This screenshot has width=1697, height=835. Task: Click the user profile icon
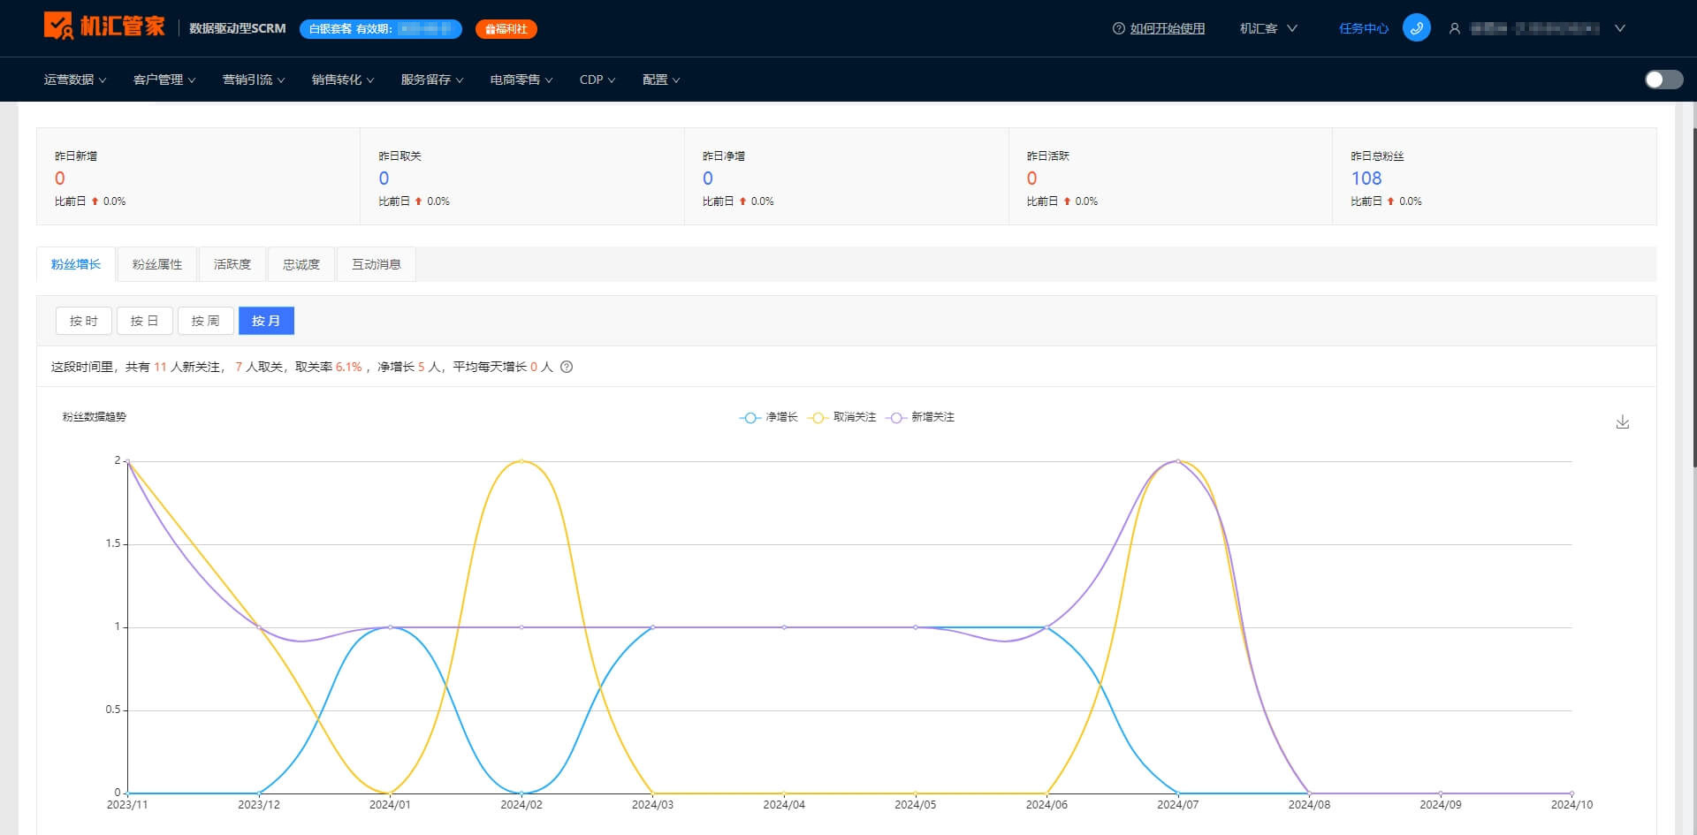tap(1454, 28)
